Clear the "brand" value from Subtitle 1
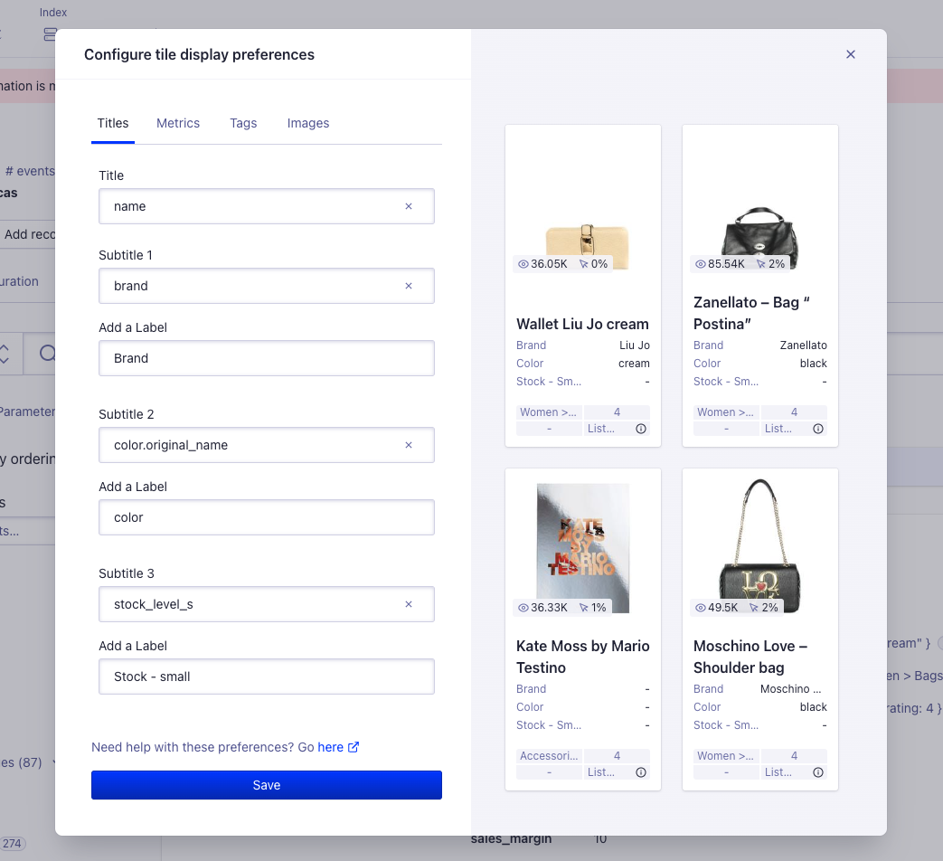The image size is (943, 861). click(x=409, y=286)
